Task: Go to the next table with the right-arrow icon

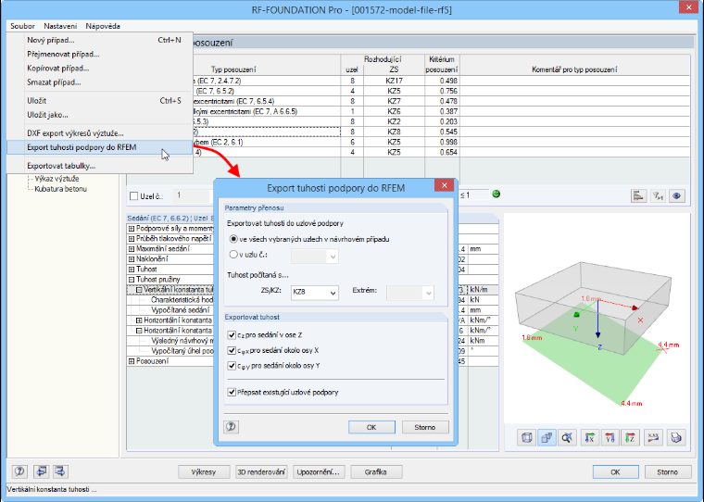Action: pos(59,471)
